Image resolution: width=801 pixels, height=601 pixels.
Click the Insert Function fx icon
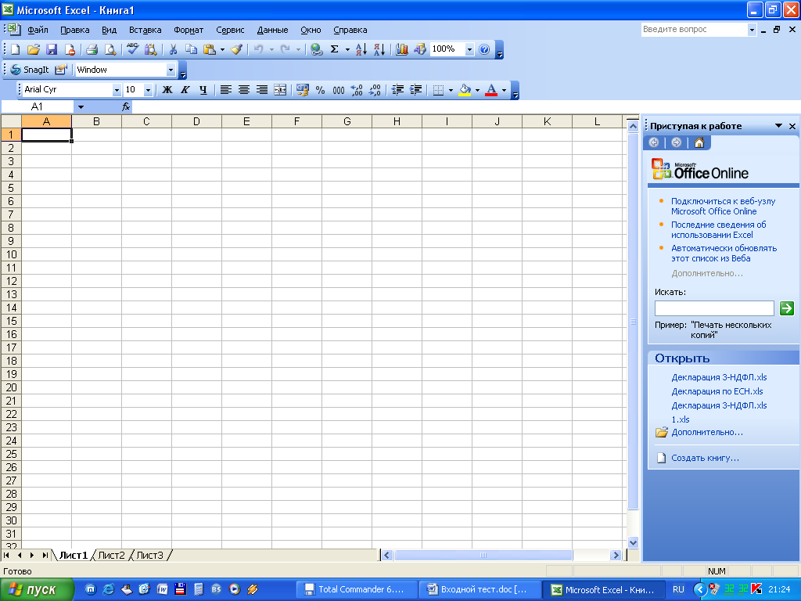tap(126, 106)
